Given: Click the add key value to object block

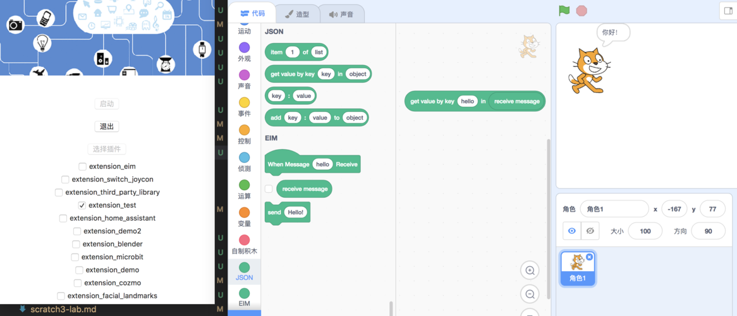Looking at the screenshot, I should [317, 118].
